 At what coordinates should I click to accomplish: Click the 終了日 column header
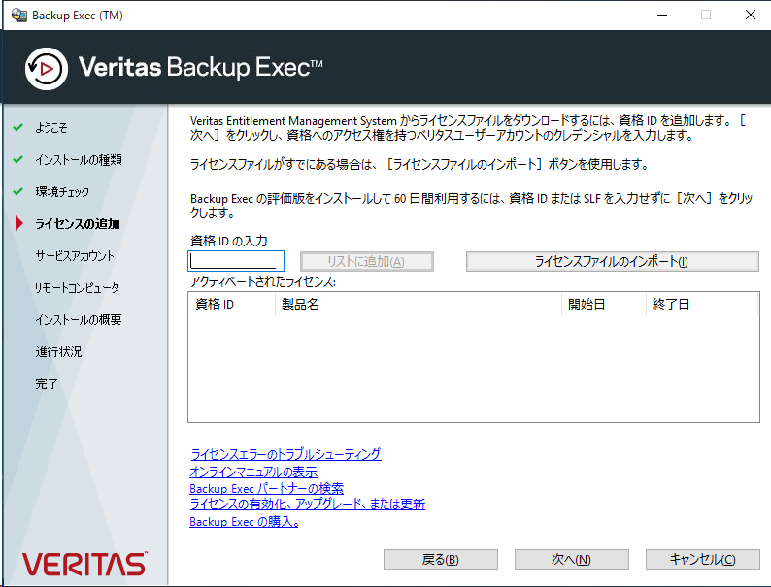[702, 304]
